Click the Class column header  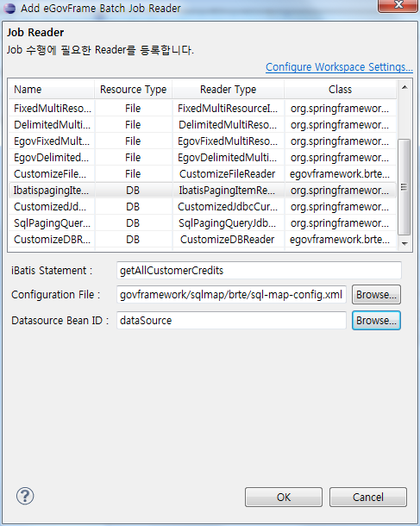tap(340, 90)
